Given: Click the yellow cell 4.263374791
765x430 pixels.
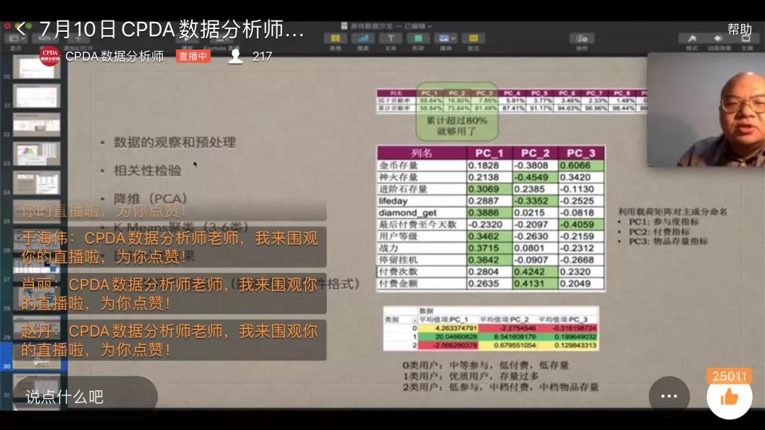Looking at the screenshot, I should coord(448,328).
